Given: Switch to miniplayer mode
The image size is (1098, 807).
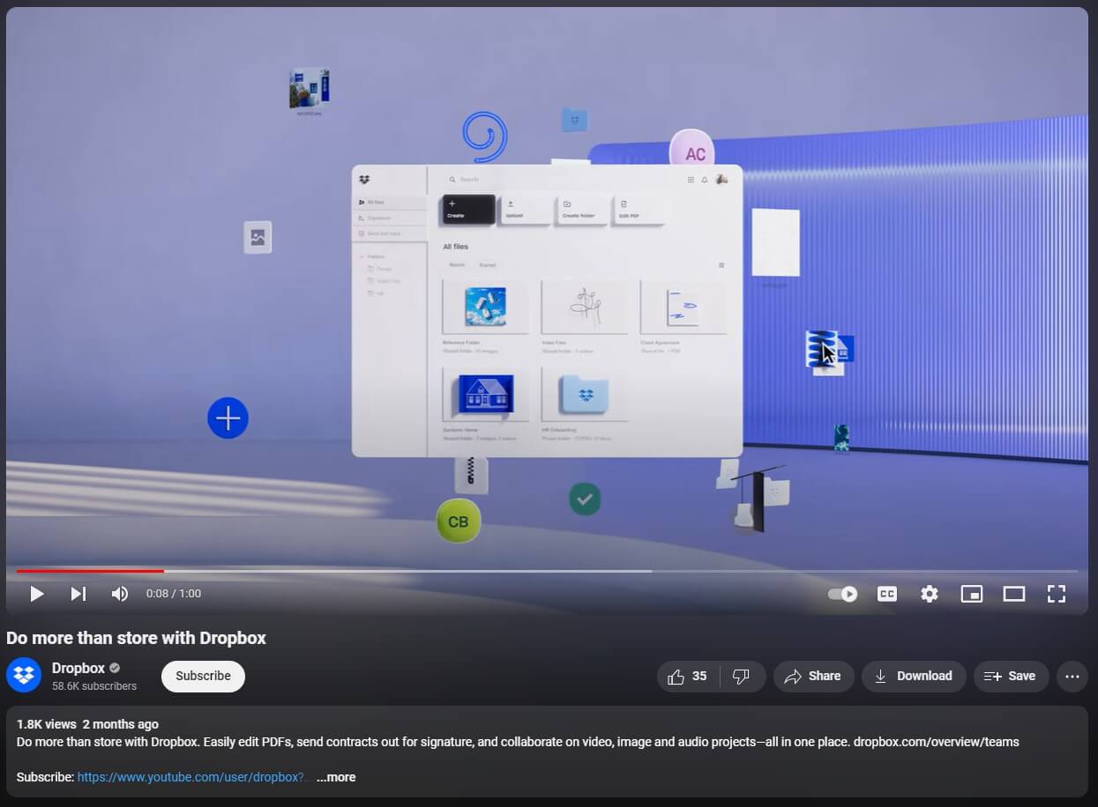Looking at the screenshot, I should click(971, 594).
